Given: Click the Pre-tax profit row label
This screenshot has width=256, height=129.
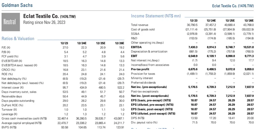Looking at the screenshot, I should (x=141, y=69).
